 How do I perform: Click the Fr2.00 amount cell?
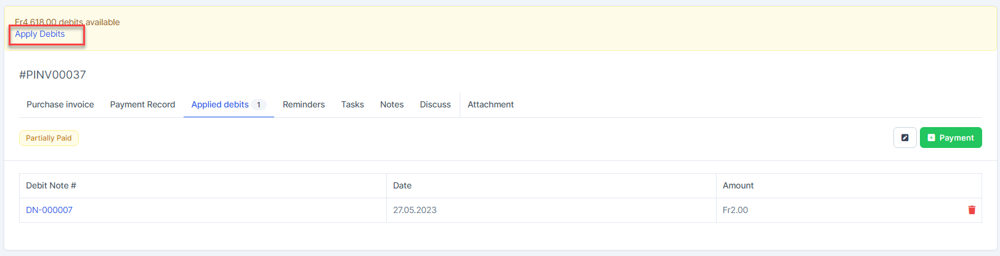(x=735, y=210)
